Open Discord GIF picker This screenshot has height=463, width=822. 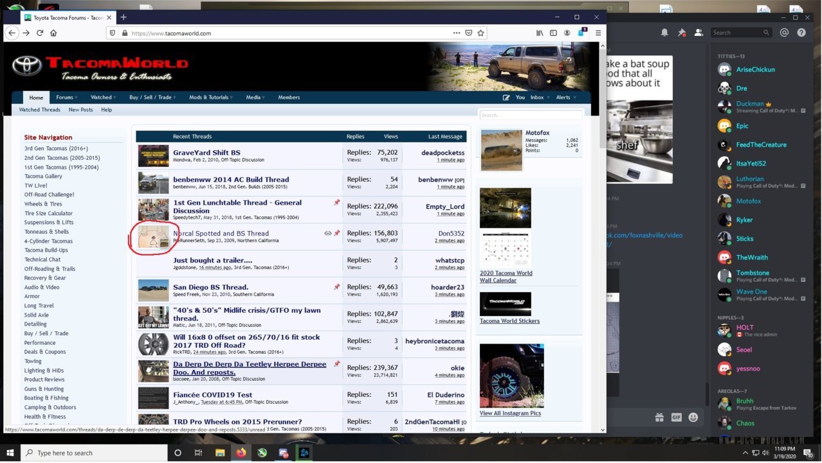click(676, 417)
